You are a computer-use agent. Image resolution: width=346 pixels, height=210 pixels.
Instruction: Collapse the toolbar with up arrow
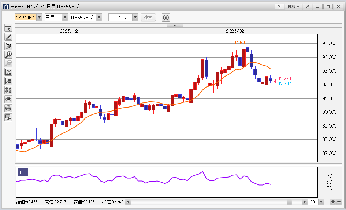coord(175,26)
